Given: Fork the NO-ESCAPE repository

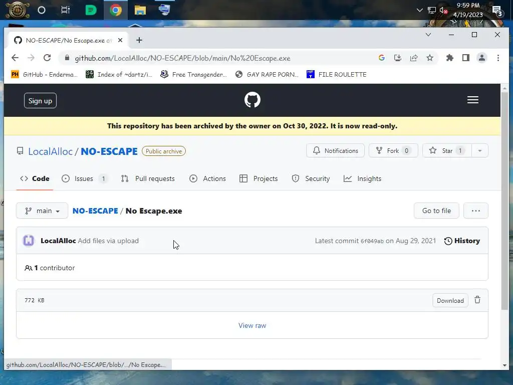Looking at the screenshot, I should 393,150.
